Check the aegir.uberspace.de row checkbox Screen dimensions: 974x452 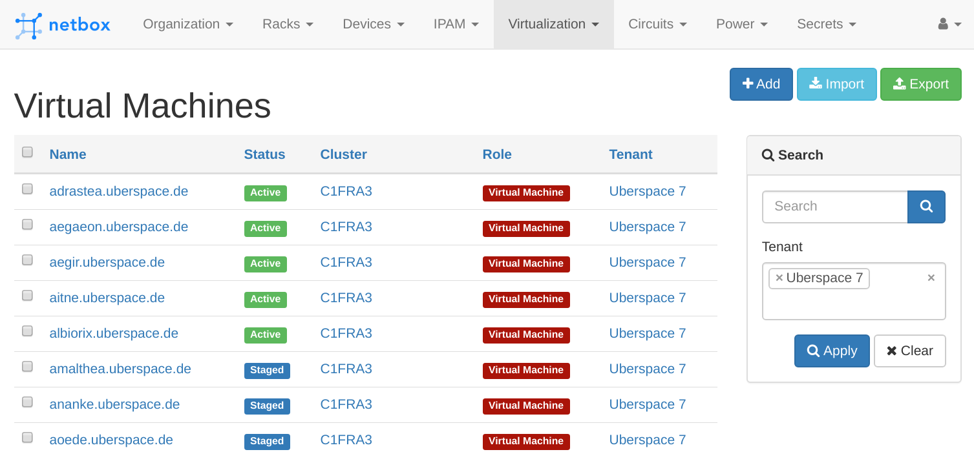(27, 260)
